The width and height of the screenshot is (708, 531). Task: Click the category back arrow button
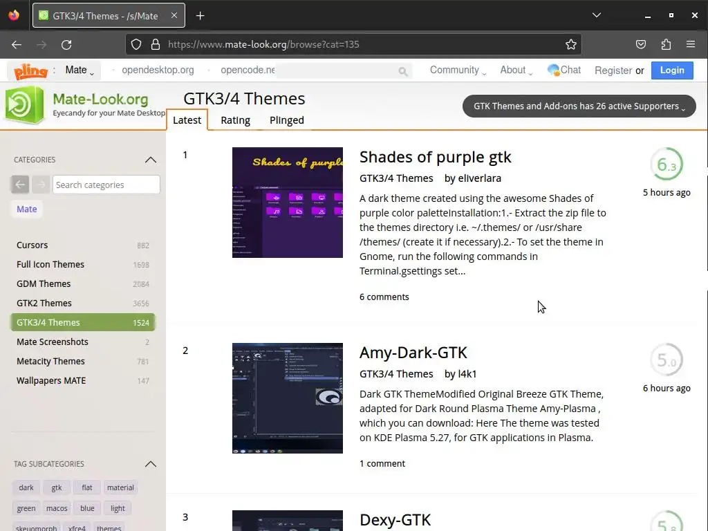20,184
